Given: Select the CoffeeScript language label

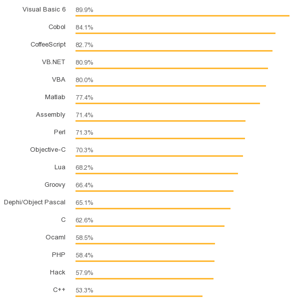Looking at the screenshot, I should [47, 45].
